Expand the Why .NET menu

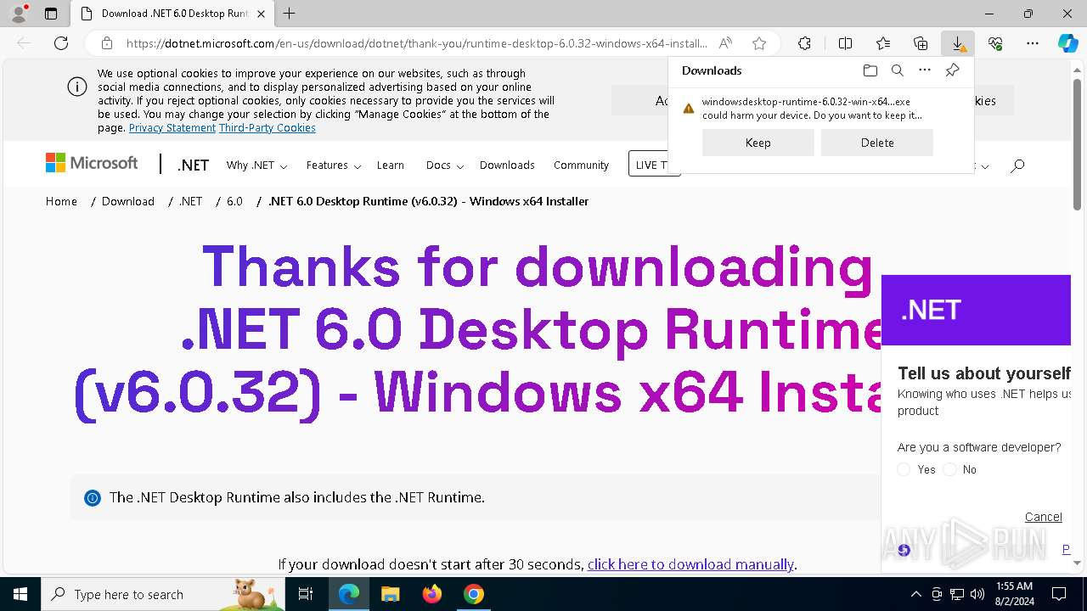point(256,165)
